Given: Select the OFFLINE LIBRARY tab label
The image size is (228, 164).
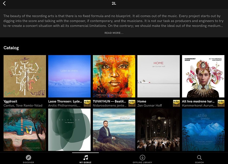Looking at the screenshot, I should click(142, 162).
